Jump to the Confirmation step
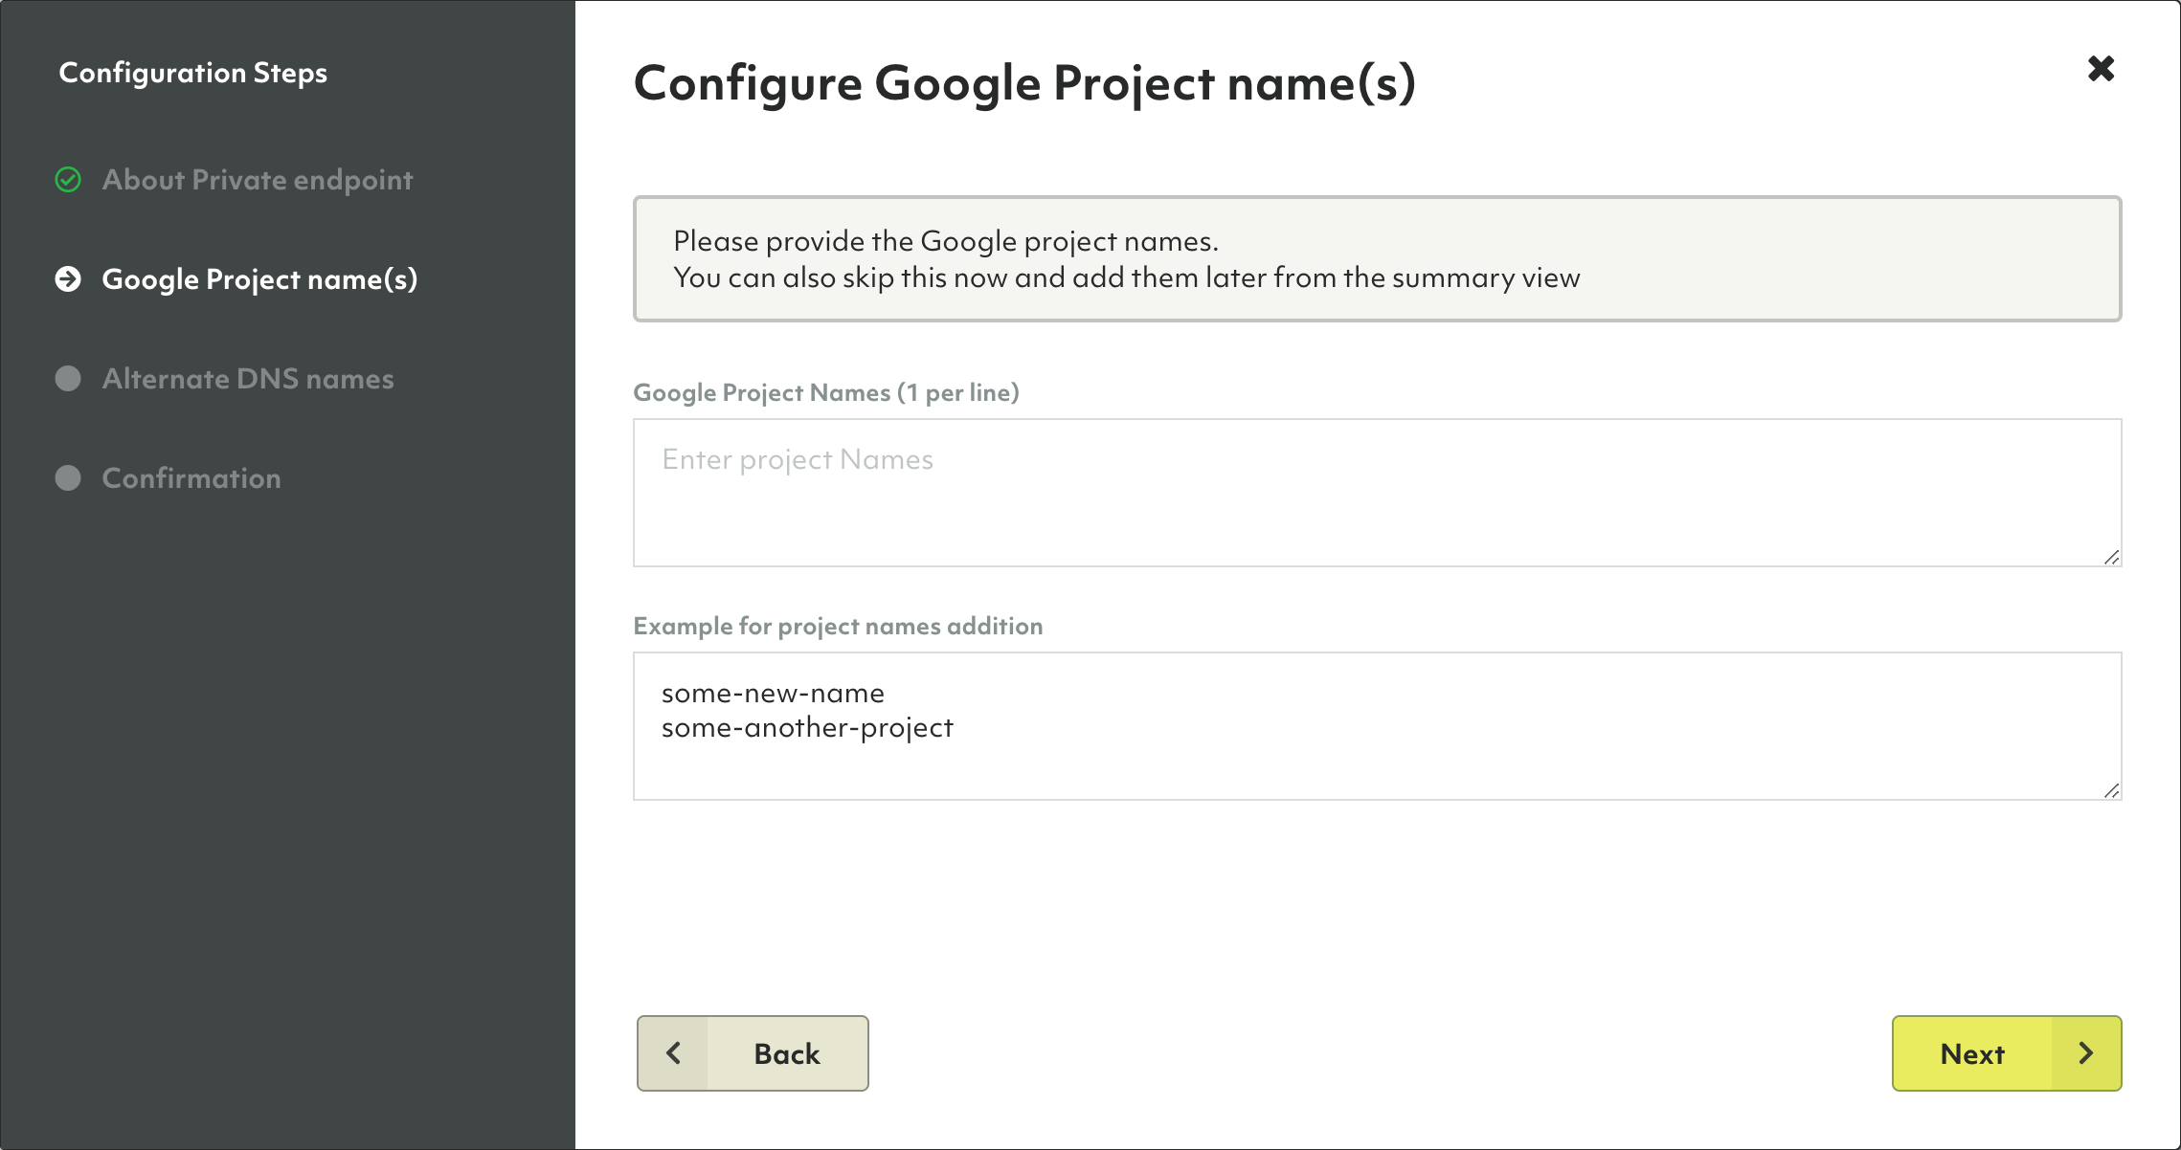2181x1150 pixels. pos(191,478)
